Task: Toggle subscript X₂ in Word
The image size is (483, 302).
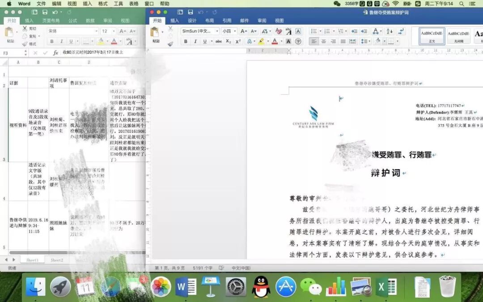Action: click(x=228, y=41)
